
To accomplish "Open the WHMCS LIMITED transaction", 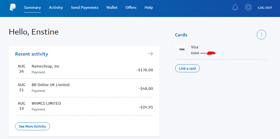I will pos(84,106).
